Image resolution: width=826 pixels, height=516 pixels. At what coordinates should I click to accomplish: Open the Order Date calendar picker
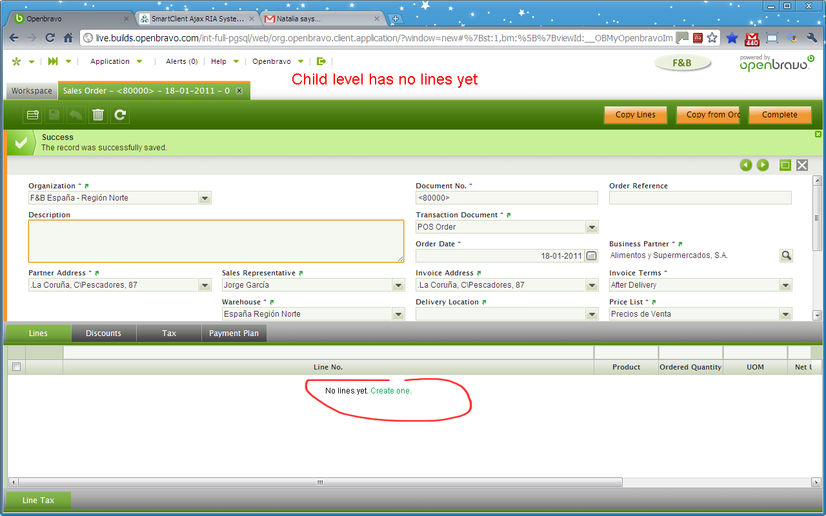coord(591,256)
